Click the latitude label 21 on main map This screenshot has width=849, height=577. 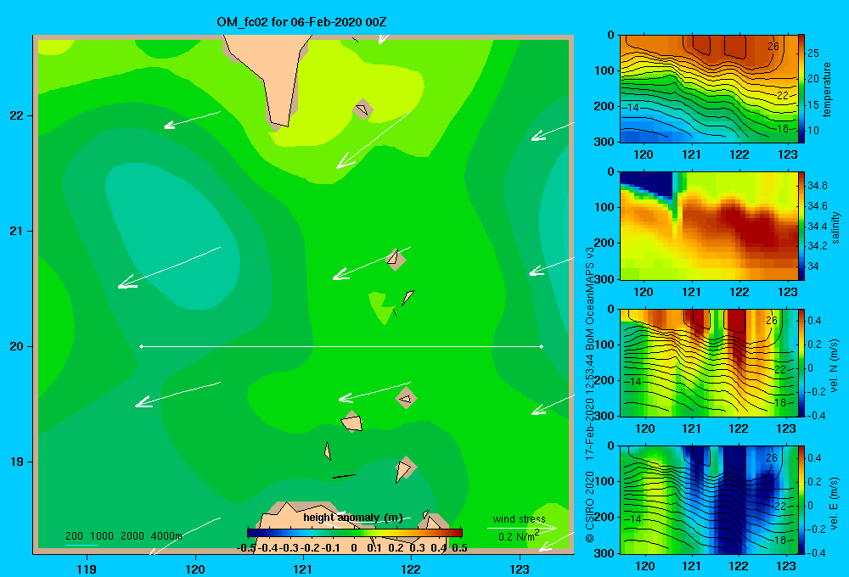[17, 231]
